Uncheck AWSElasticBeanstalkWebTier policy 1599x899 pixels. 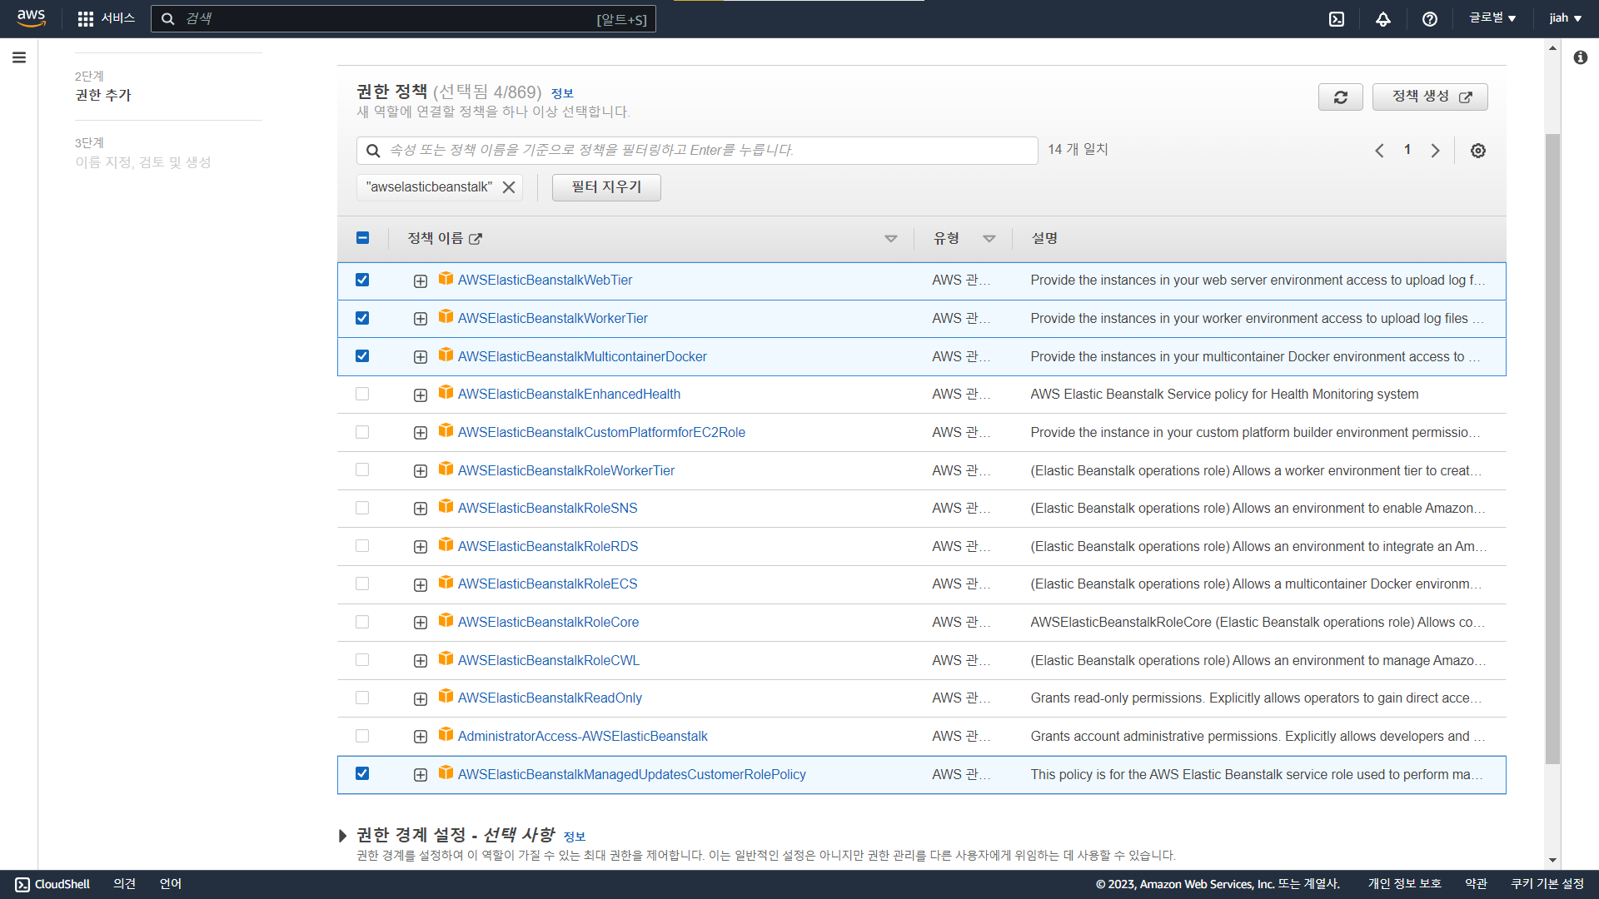click(362, 280)
